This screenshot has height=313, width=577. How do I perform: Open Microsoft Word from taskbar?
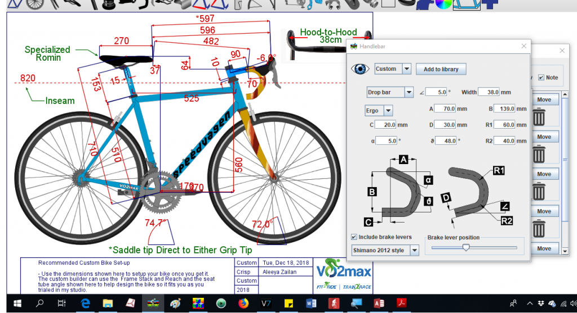[x=311, y=303]
